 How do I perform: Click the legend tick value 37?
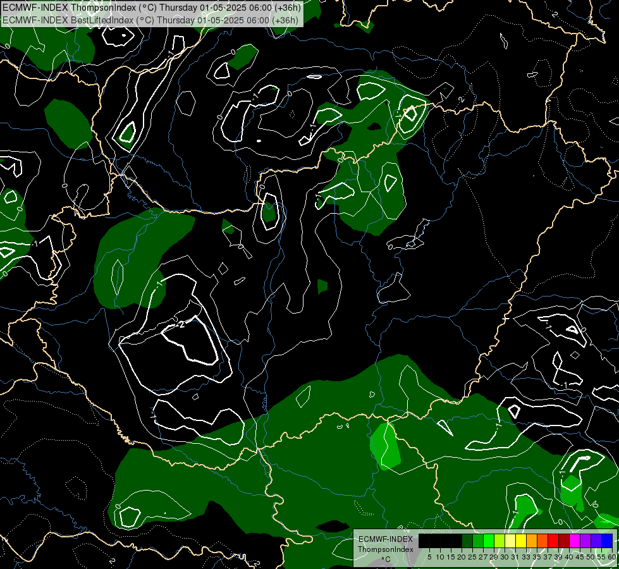548,557
